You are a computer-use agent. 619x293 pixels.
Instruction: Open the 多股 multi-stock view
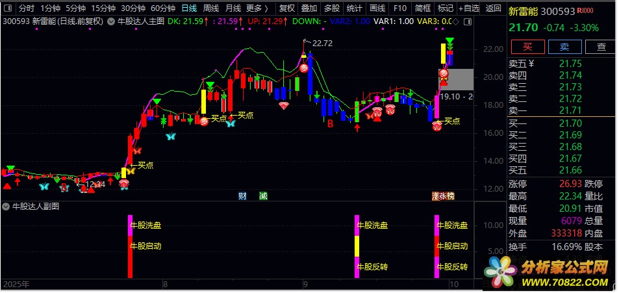point(332,8)
